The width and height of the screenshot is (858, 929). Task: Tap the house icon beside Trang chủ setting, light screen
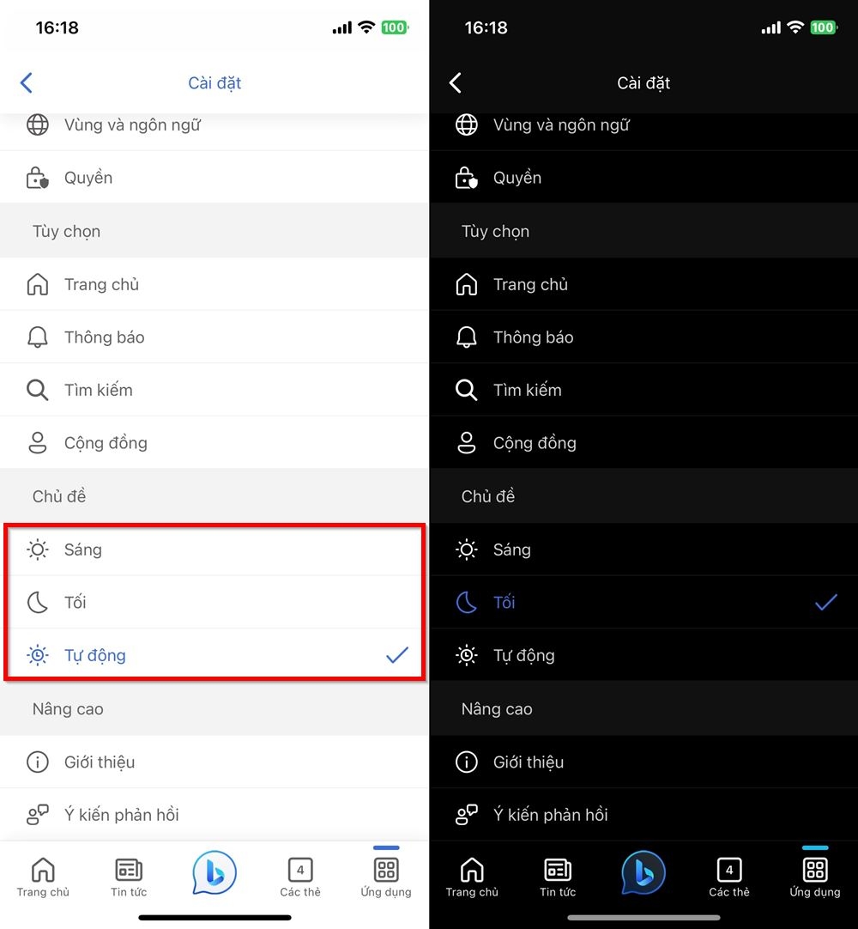click(x=37, y=284)
